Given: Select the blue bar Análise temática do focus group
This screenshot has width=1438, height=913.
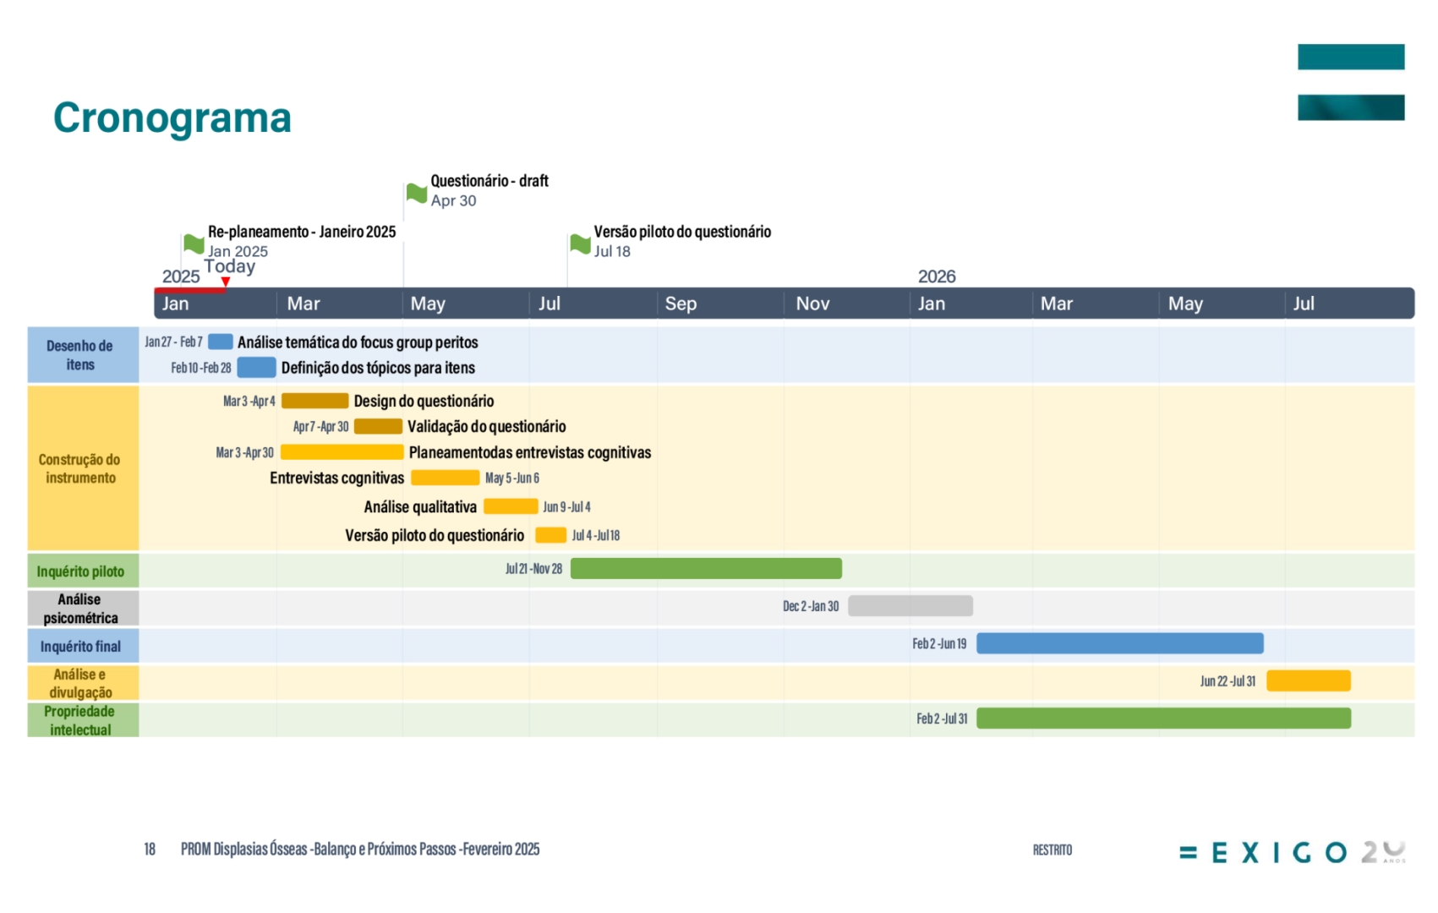Looking at the screenshot, I should click(x=221, y=342).
